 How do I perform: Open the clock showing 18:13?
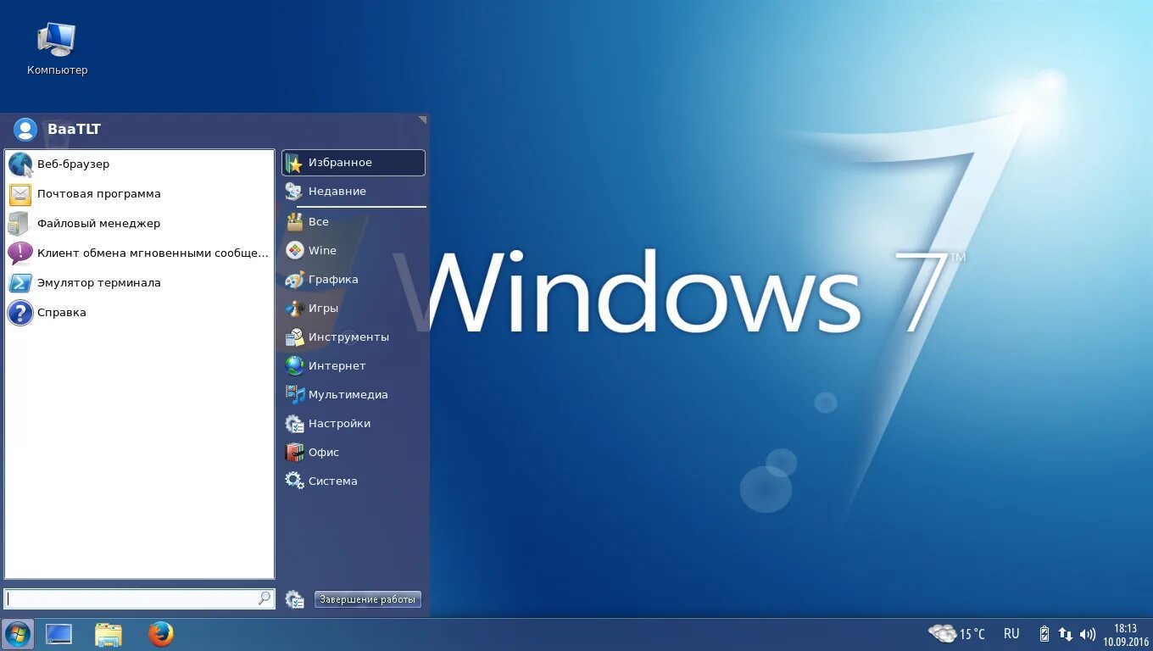pyautogui.click(x=1126, y=635)
